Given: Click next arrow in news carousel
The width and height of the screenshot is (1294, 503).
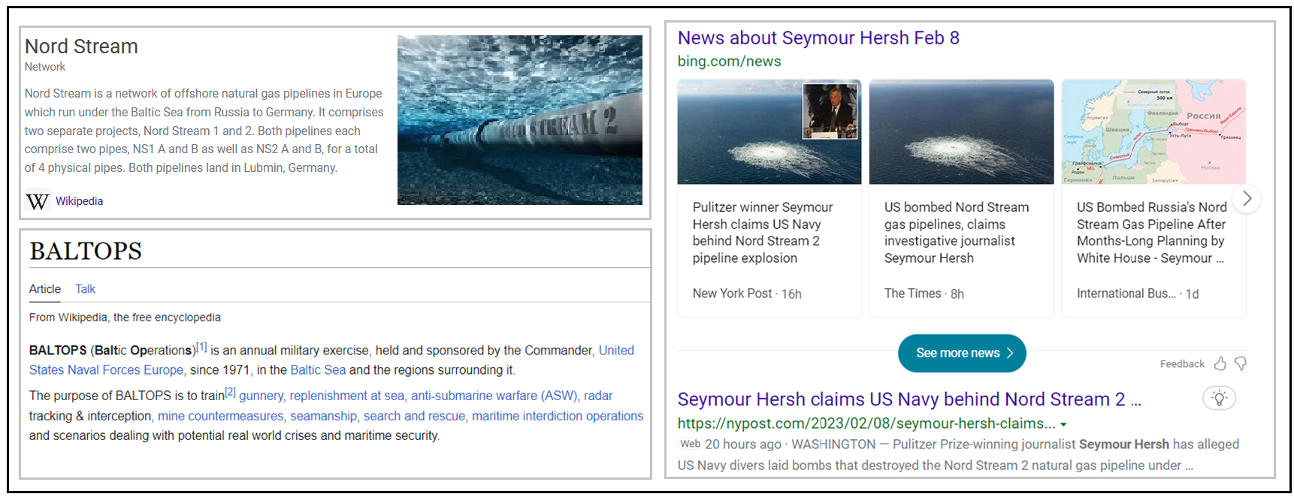Looking at the screenshot, I should pos(1247,199).
